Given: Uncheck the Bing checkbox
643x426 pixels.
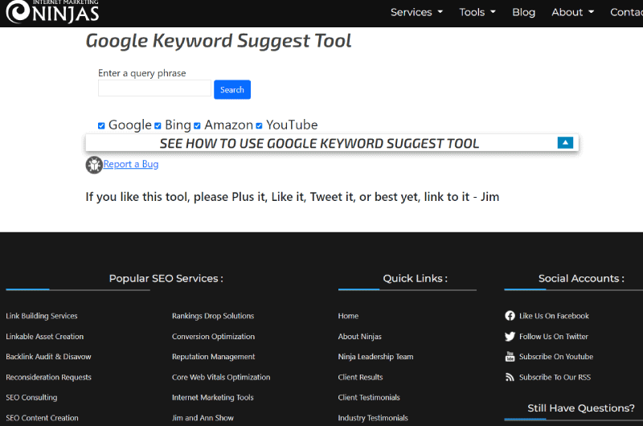Looking at the screenshot, I should coord(158,125).
